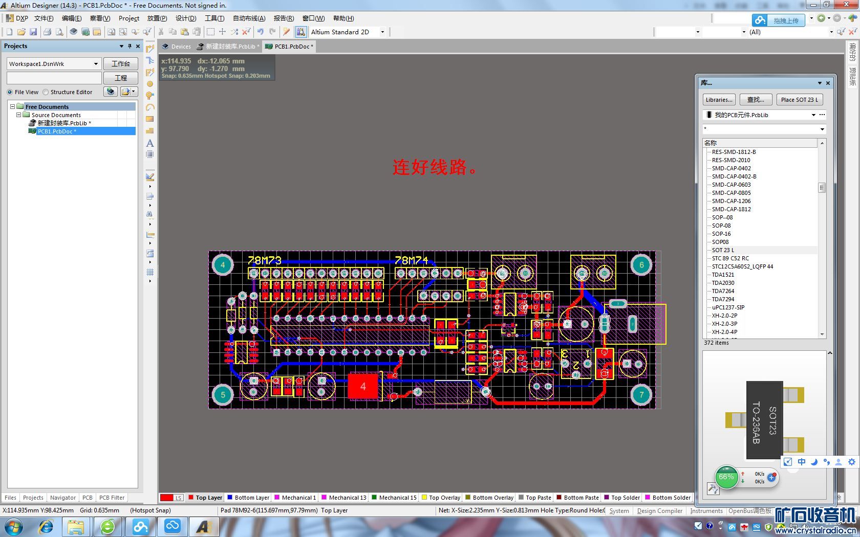Open print preview
860x537 pixels.
coord(59,32)
